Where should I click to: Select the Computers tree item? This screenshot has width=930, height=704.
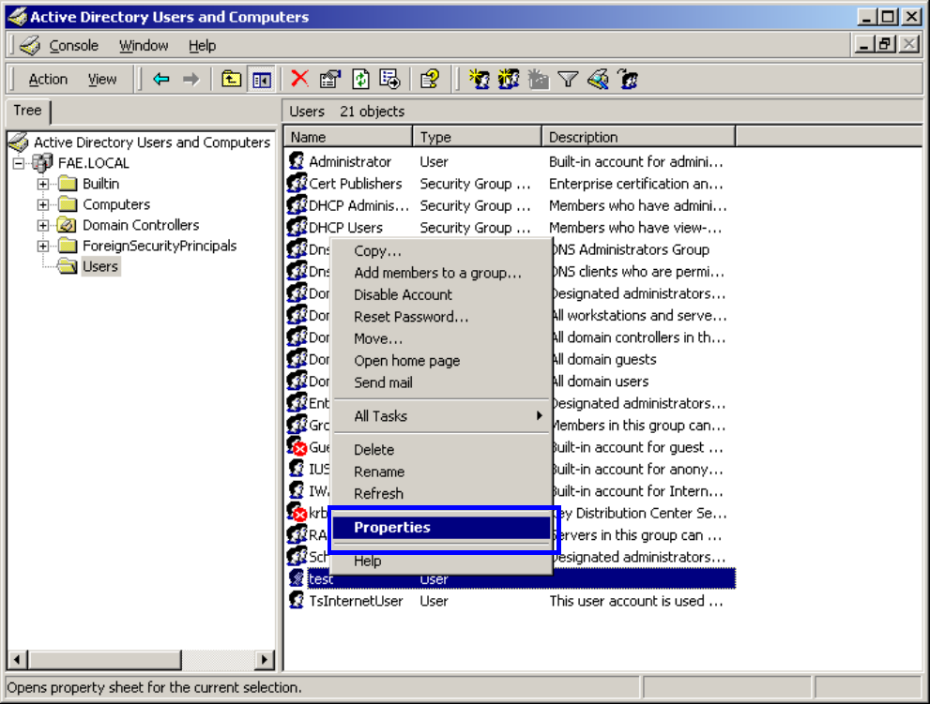[x=116, y=204]
